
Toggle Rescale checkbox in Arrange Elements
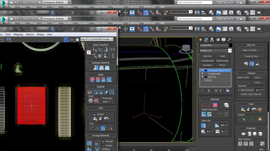tap(103, 141)
